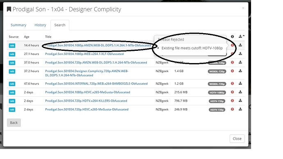Screen dimensions: 283x159
Task: Click the 215.6 MB size cell
Action: (181, 92)
